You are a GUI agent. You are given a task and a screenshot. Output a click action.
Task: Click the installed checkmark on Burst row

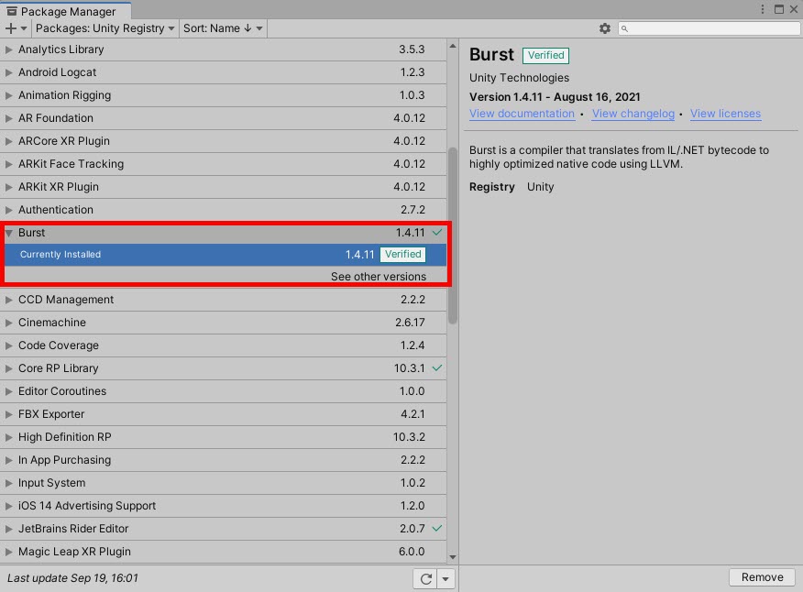(x=437, y=233)
